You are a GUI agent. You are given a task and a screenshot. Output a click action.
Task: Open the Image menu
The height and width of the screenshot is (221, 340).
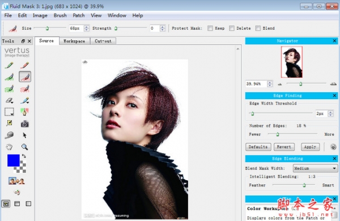click(40, 15)
